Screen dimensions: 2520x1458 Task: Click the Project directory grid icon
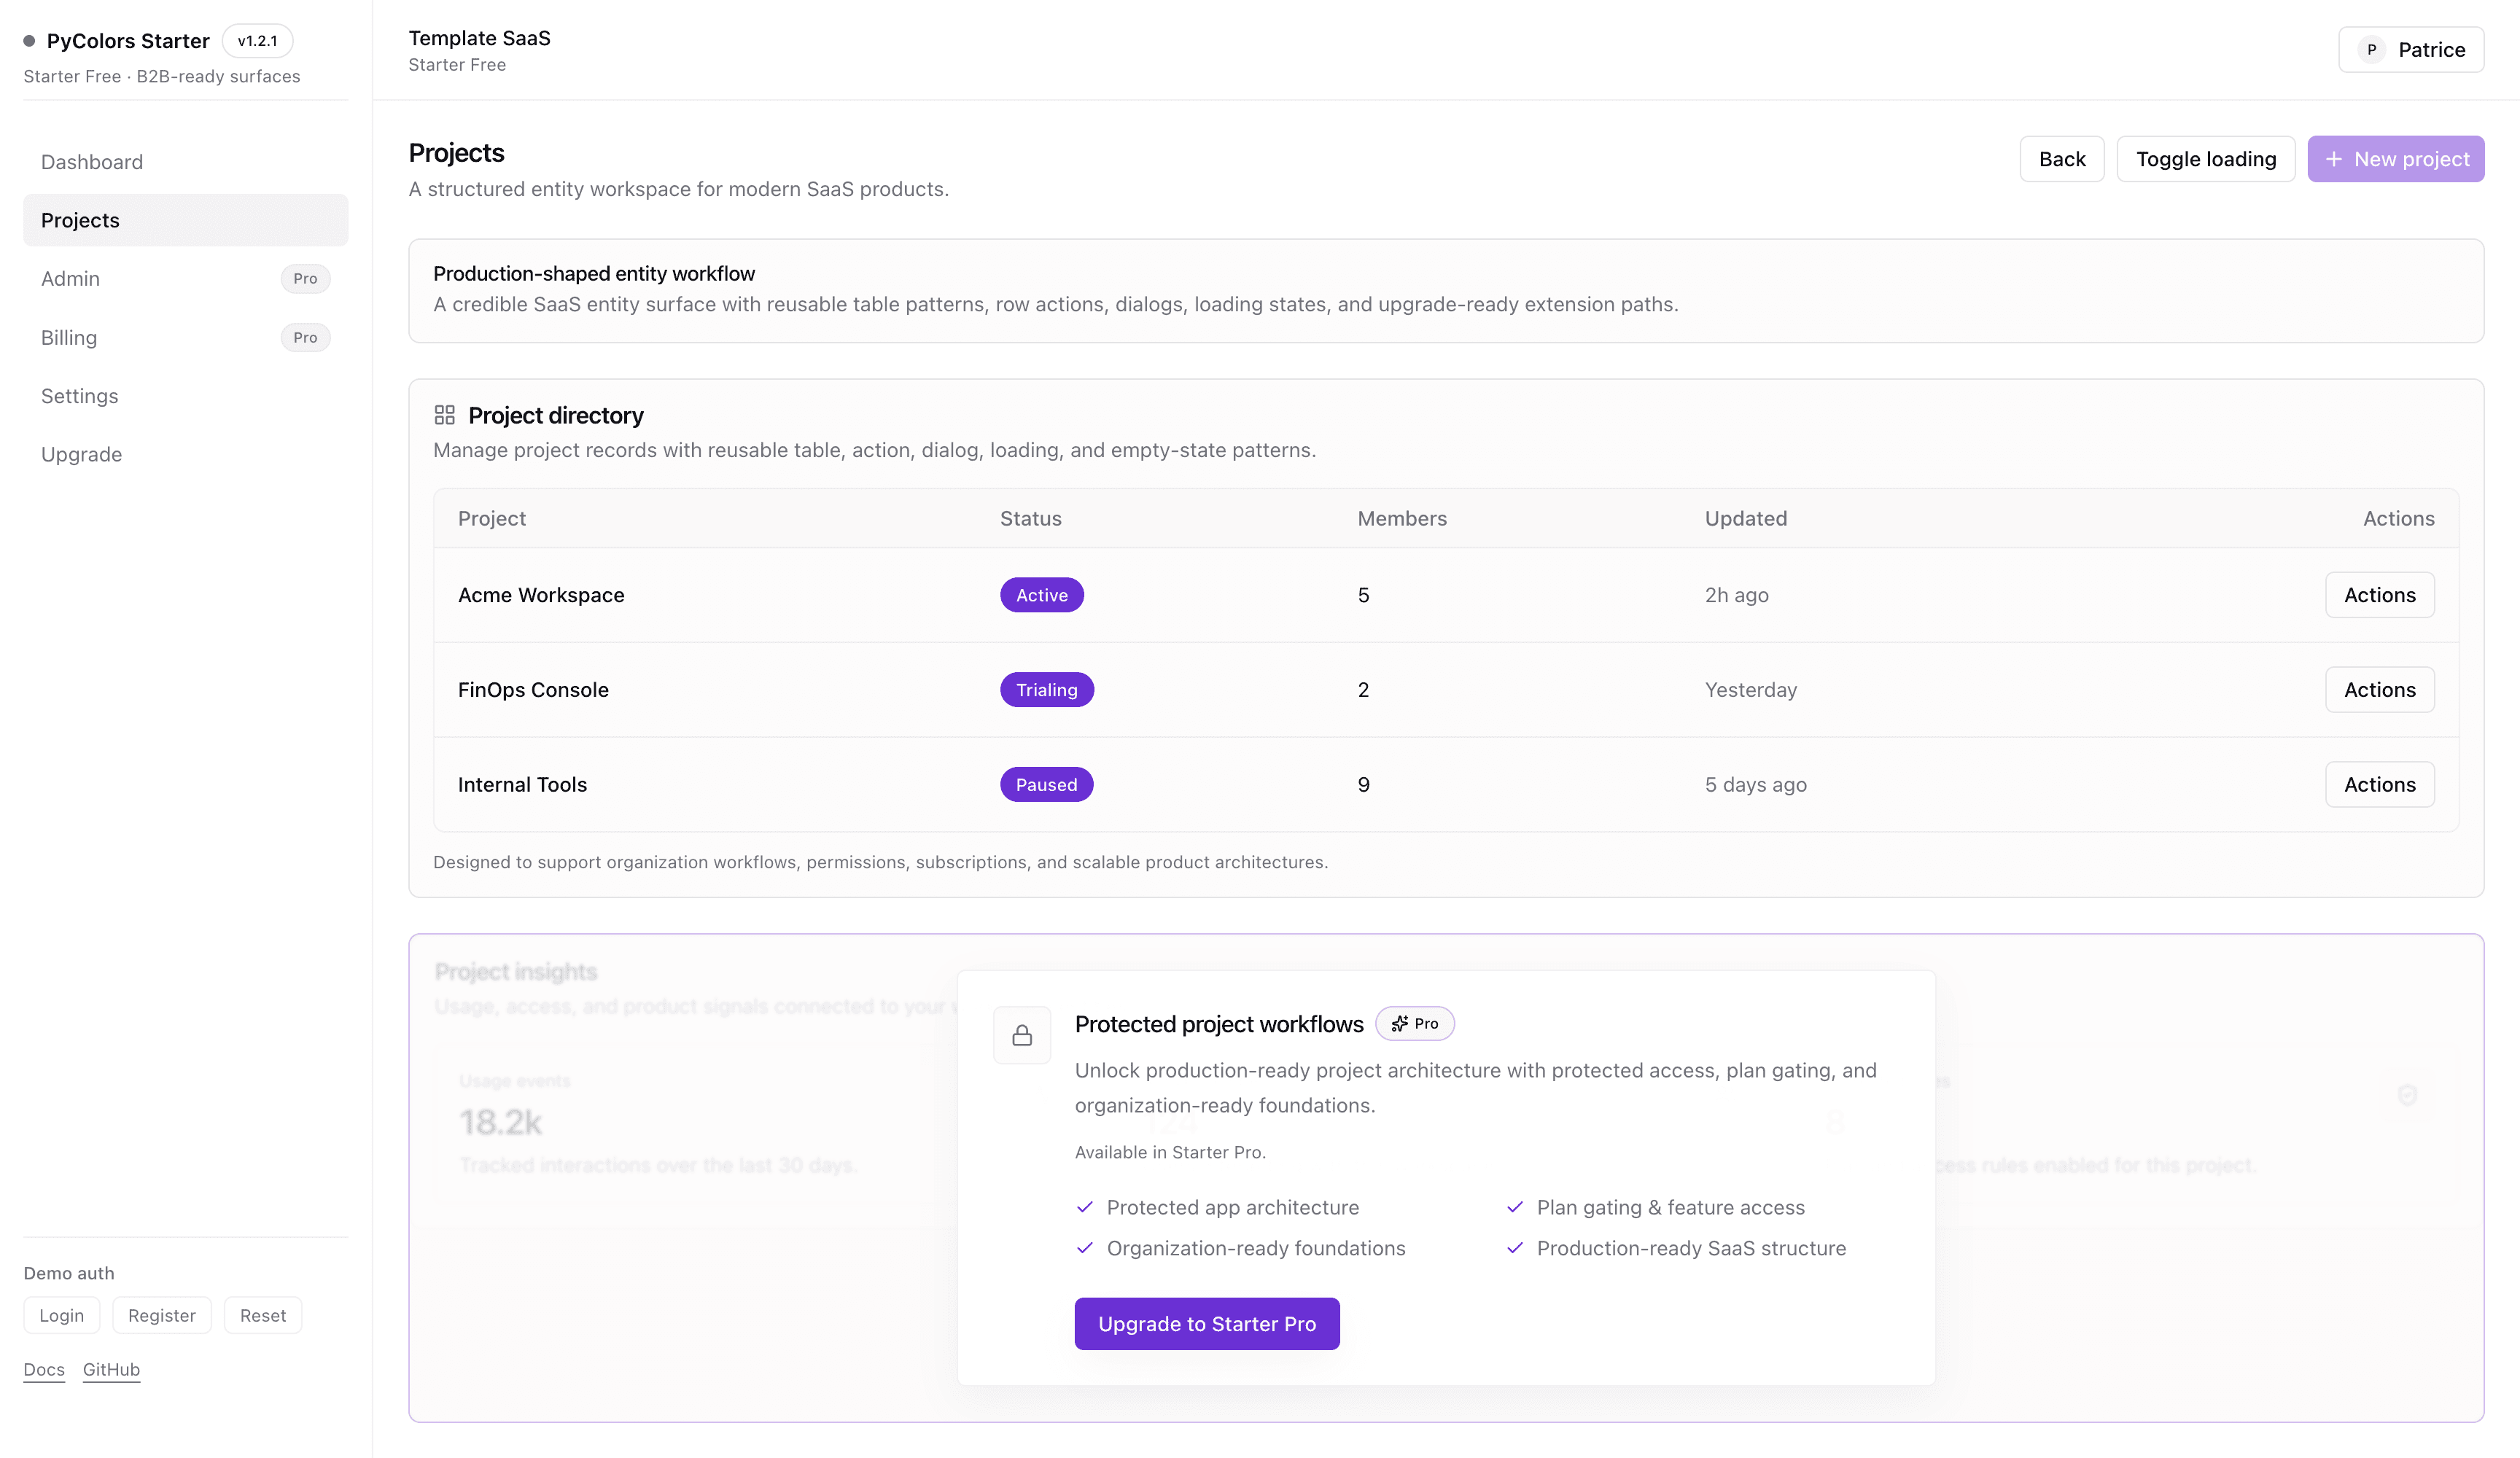tap(444, 415)
